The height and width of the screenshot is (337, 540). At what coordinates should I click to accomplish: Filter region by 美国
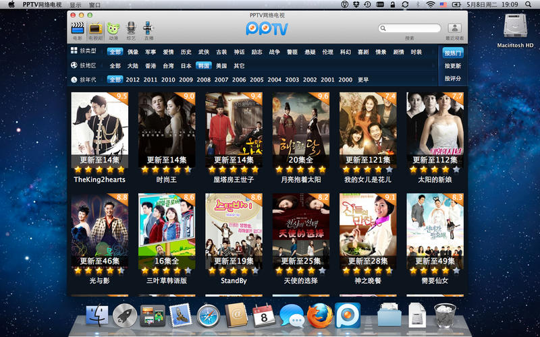tap(221, 65)
